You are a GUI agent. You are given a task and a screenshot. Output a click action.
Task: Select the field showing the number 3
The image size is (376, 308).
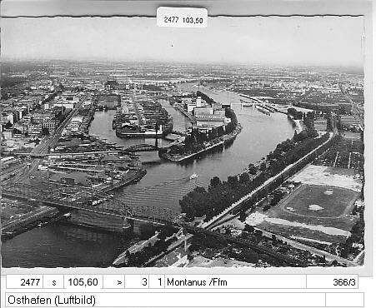137,282
